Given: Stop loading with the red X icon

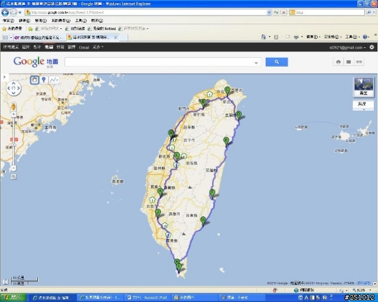Looking at the screenshot, I should click(x=284, y=12).
